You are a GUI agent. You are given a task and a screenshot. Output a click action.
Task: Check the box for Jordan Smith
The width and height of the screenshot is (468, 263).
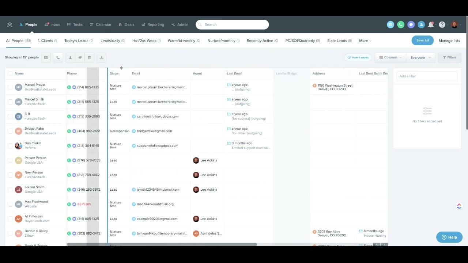point(10,190)
